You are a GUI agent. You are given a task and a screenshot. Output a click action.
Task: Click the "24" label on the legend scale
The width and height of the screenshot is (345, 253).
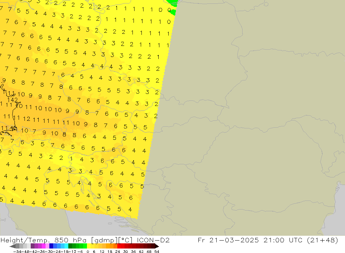click(118, 252)
